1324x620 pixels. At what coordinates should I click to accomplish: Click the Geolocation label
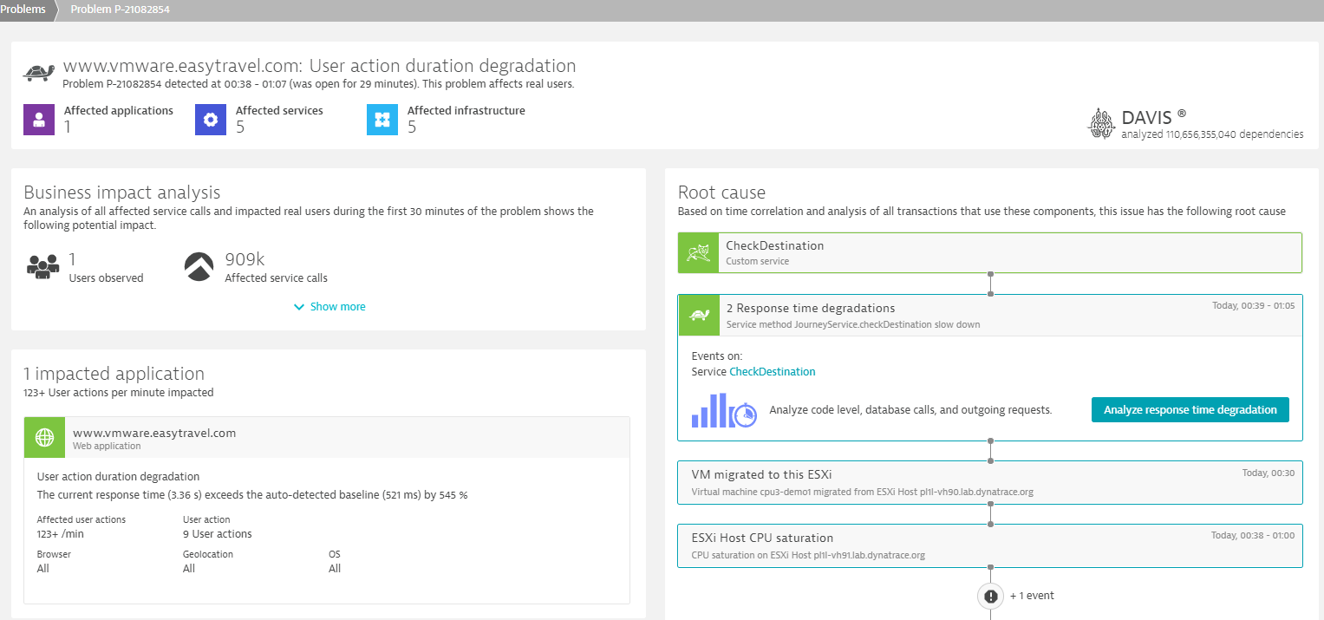pos(208,554)
